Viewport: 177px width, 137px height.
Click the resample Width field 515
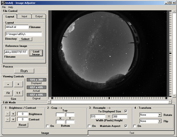98,116
